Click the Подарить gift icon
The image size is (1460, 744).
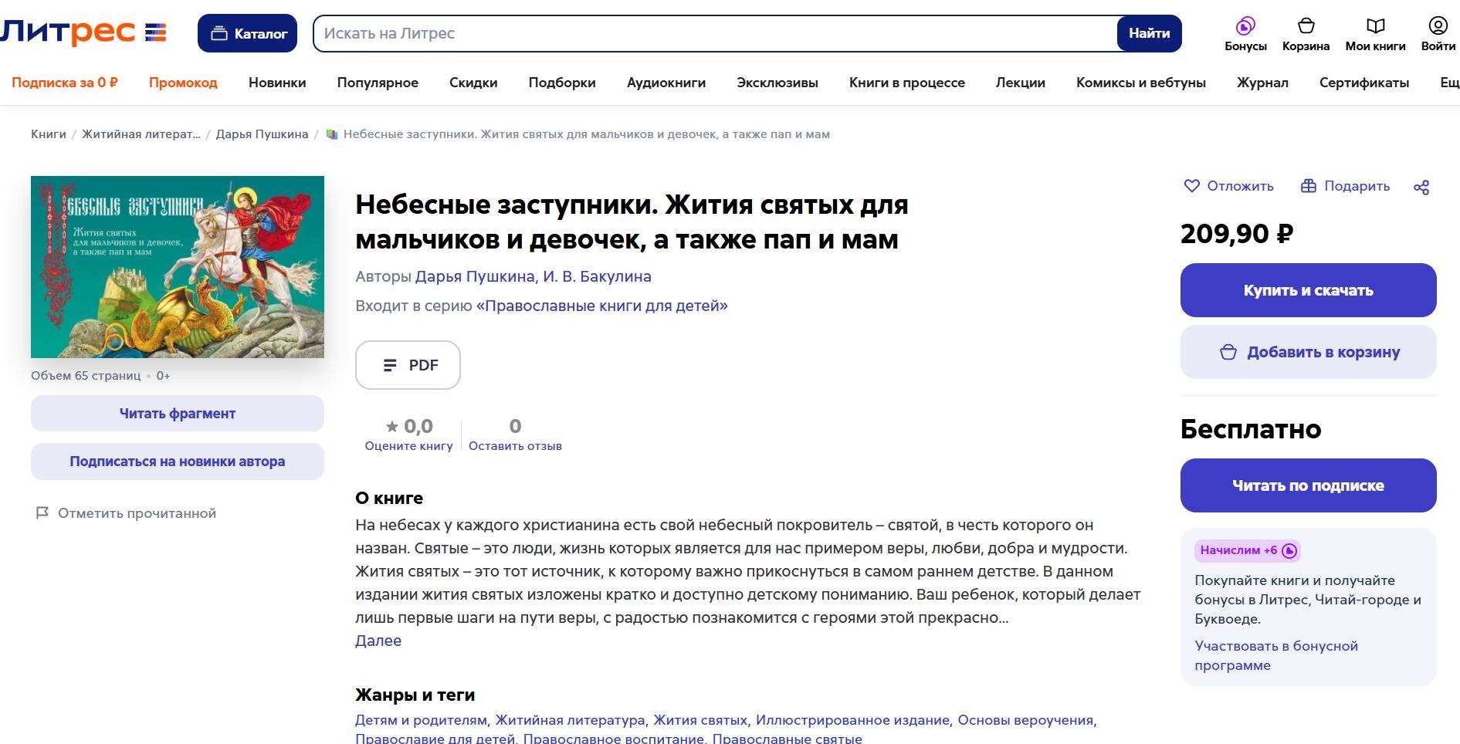coord(1308,186)
